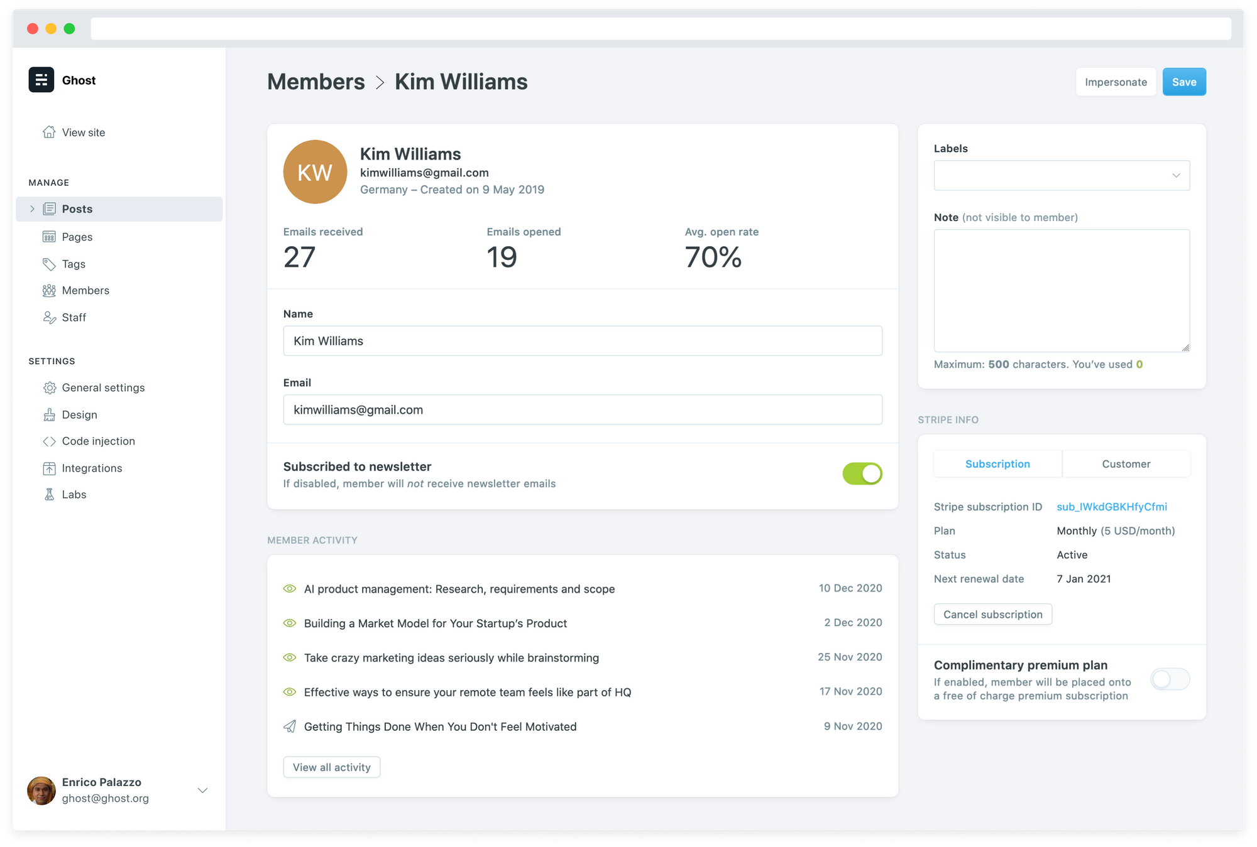This screenshot has height=847, width=1257.
Task: Click into the Note text area
Action: [1061, 290]
